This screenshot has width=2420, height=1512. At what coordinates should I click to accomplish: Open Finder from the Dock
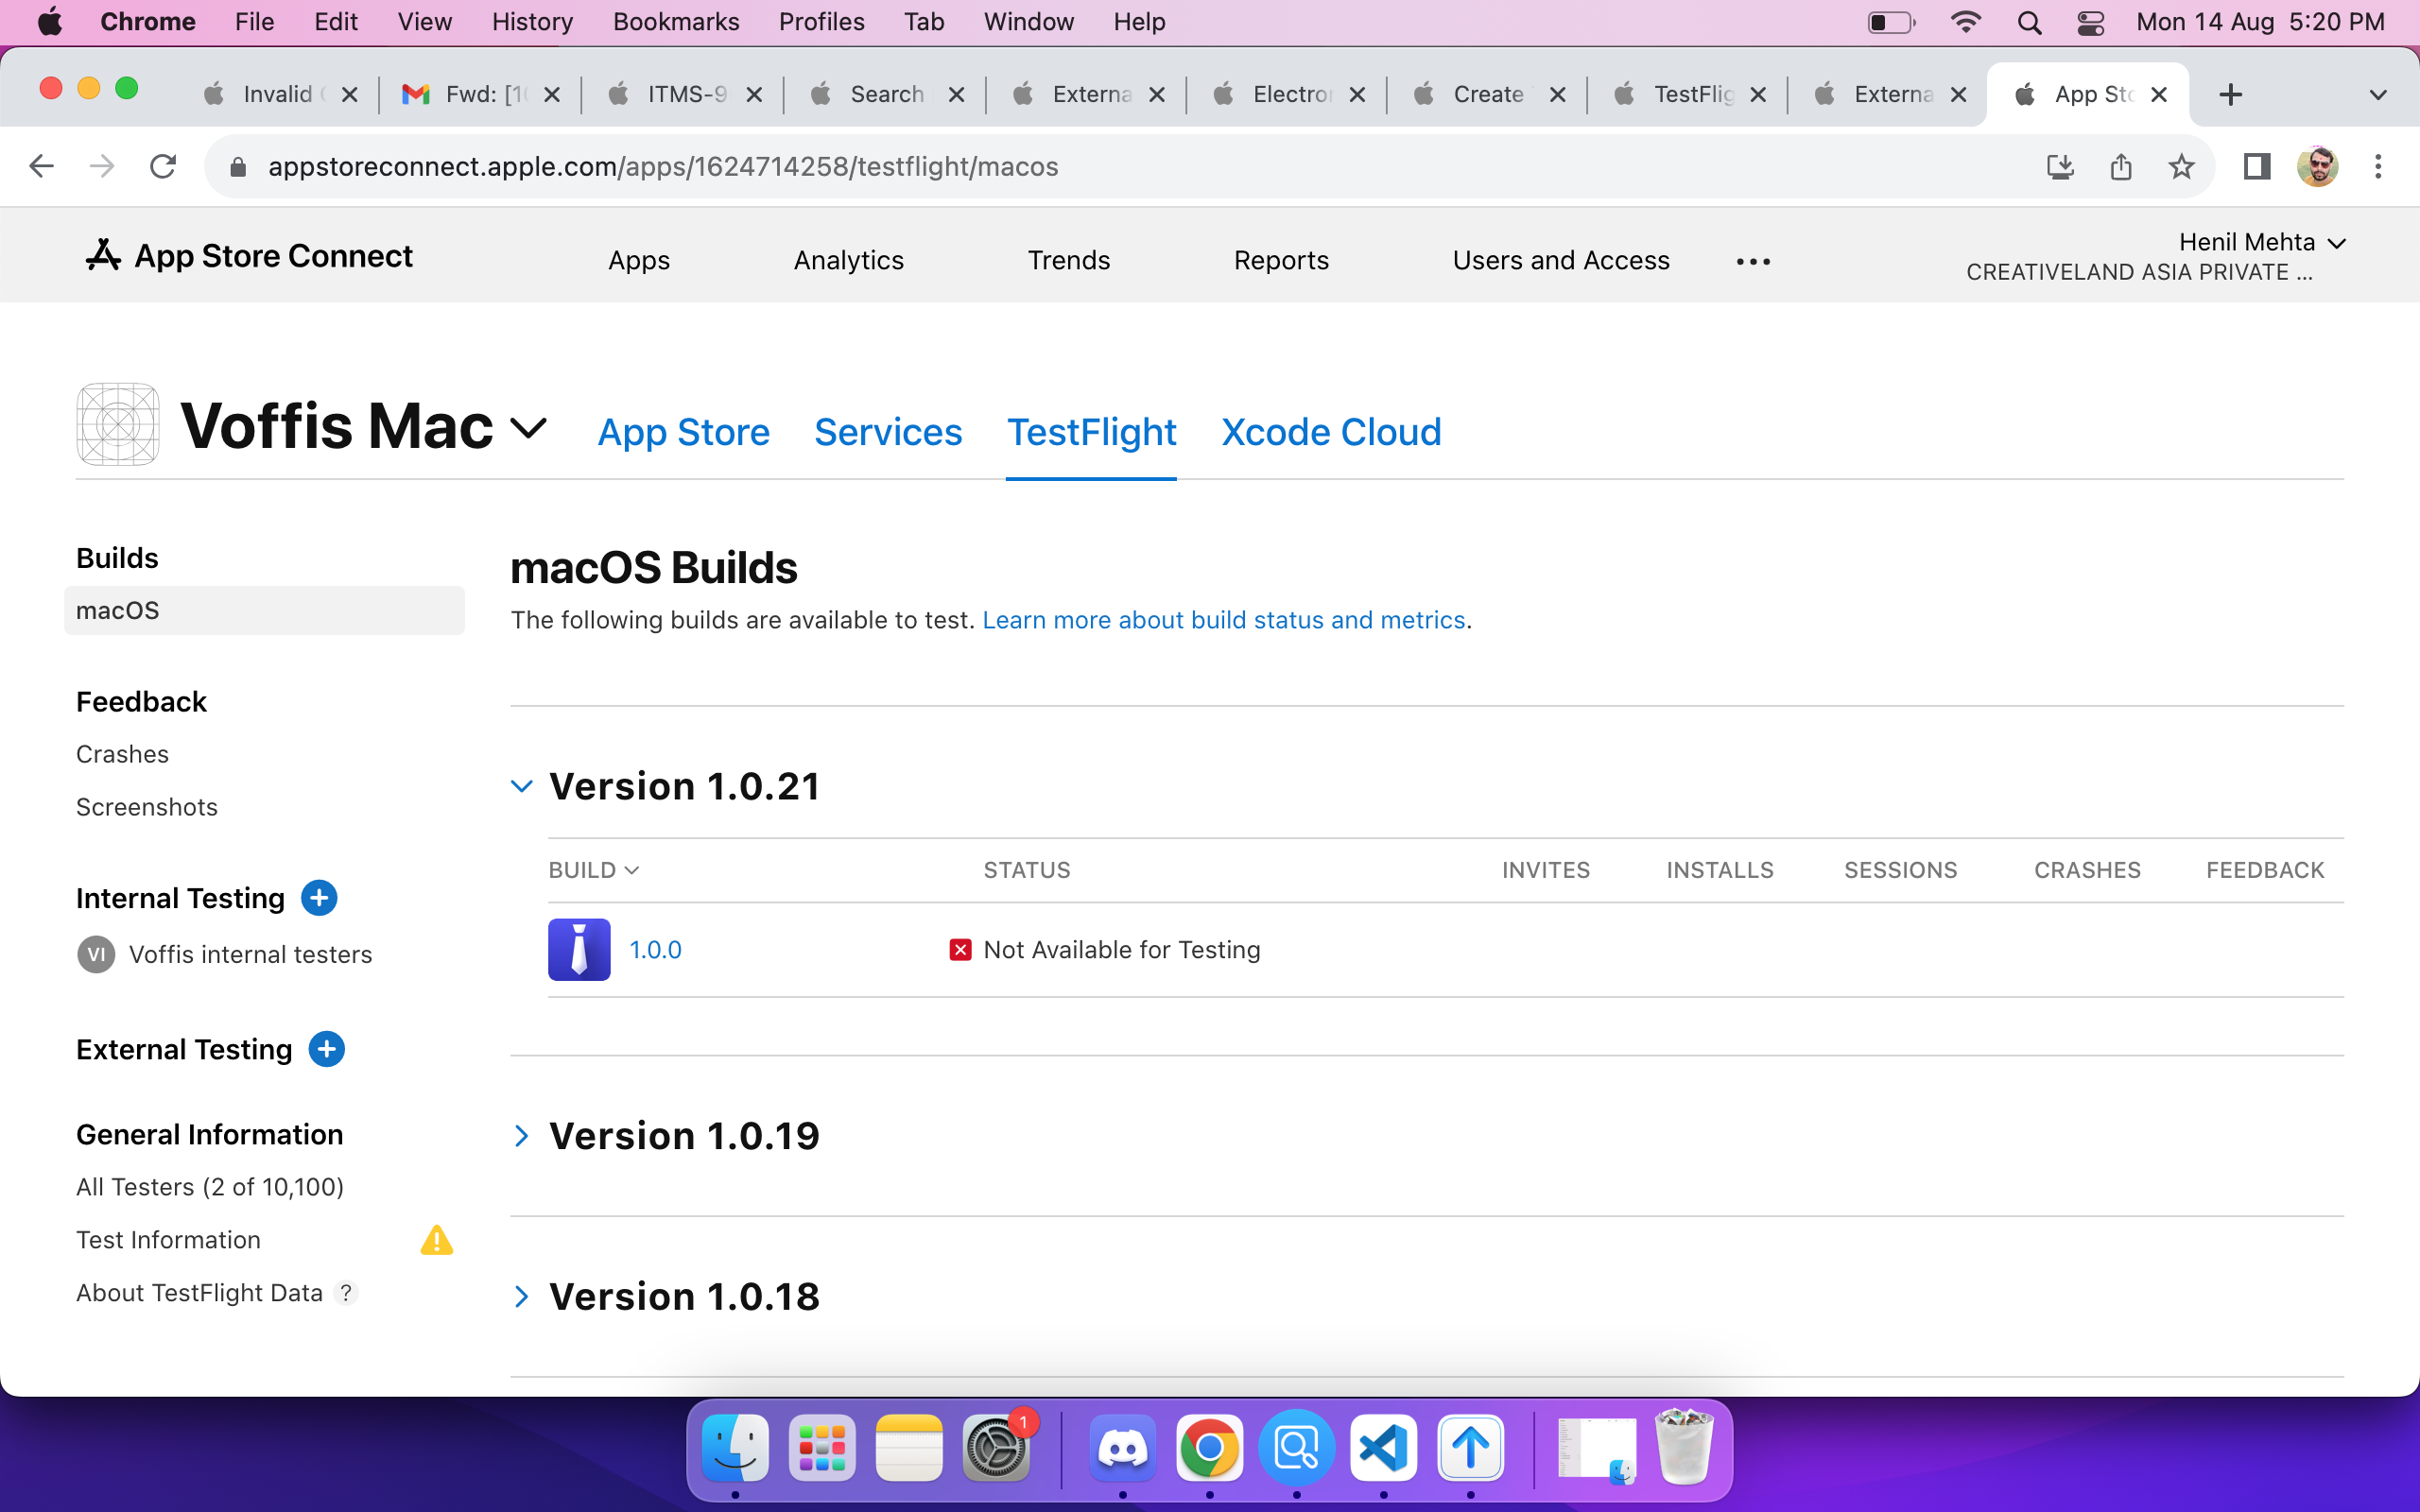pos(735,1447)
